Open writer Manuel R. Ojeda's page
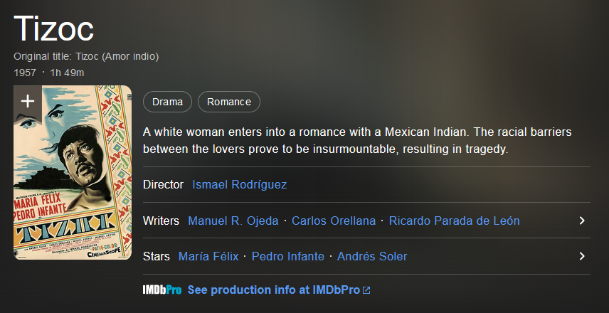609x313 pixels. tap(233, 221)
